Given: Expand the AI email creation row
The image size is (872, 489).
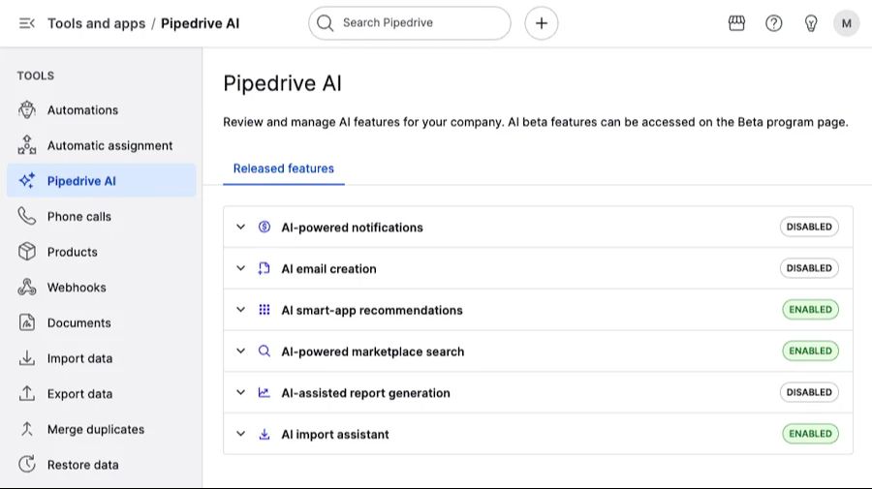Looking at the screenshot, I should 241,269.
